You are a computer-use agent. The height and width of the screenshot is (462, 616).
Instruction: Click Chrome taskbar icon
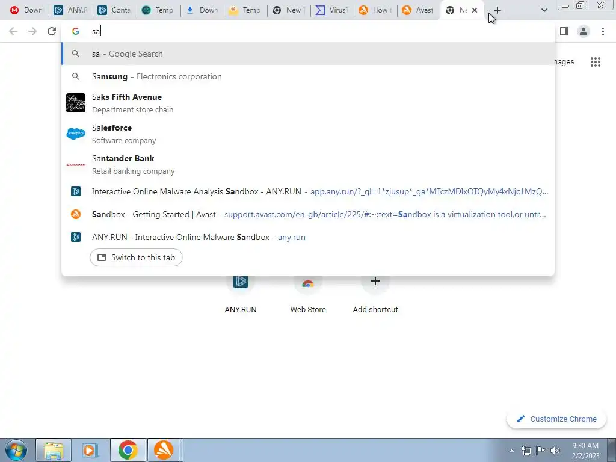click(128, 450)
